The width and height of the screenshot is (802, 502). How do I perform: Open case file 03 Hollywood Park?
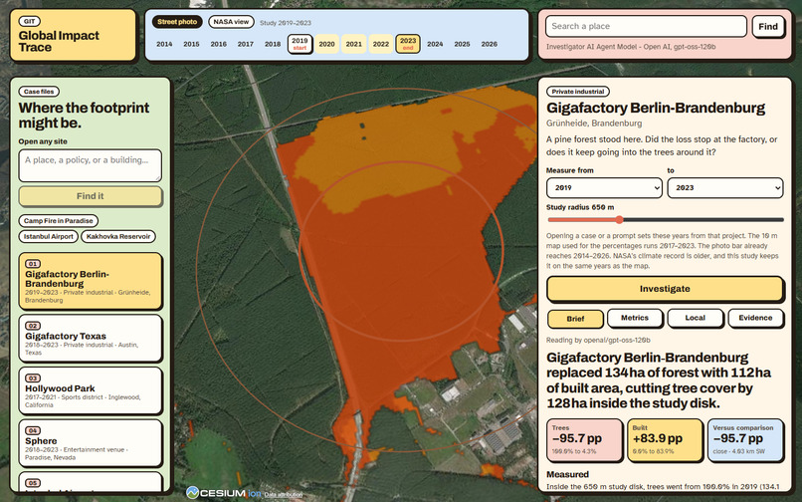[x=91, y=390]
